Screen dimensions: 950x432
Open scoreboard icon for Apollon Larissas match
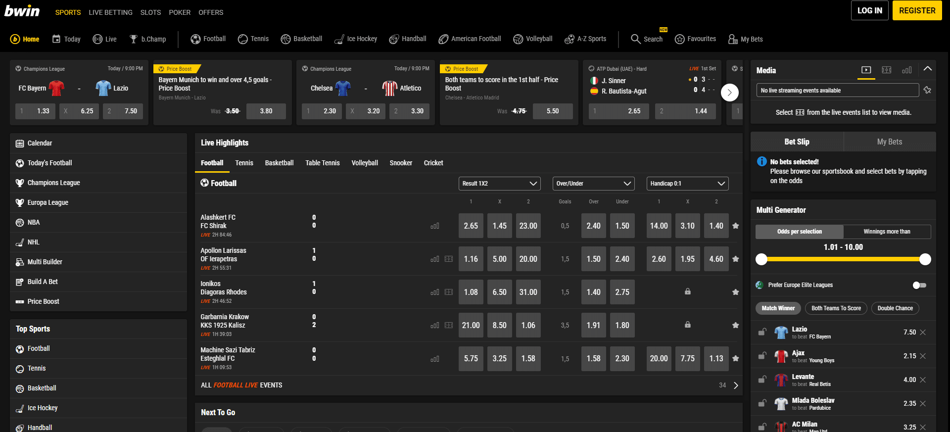tap(449, 259)
